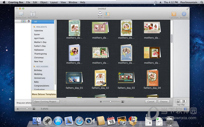Select the Birthday category
The height and width of the screenshot is (127, 204).
tap(38, 70)
